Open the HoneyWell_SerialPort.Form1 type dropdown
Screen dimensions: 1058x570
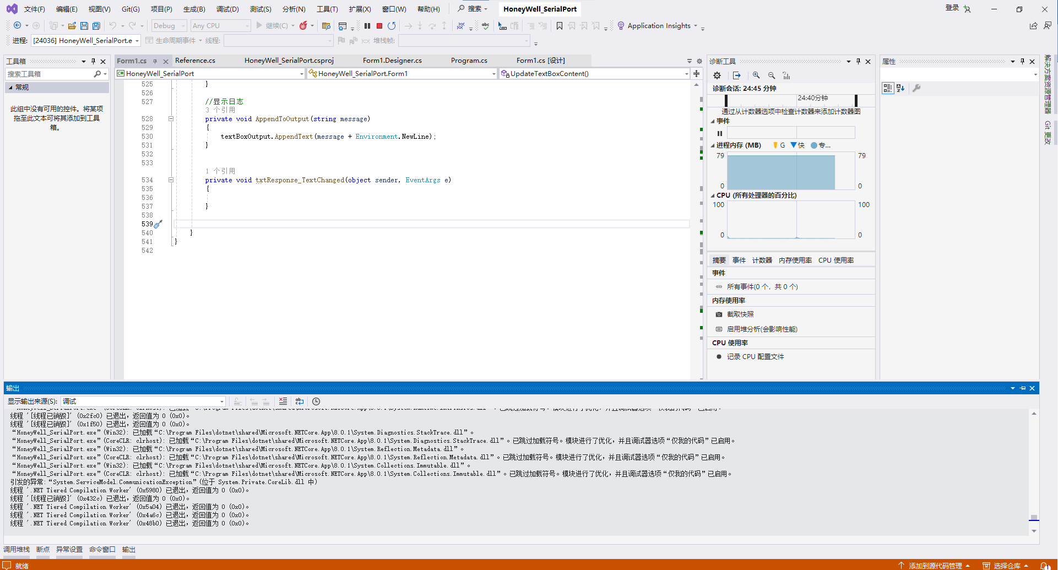click(402, 74)
